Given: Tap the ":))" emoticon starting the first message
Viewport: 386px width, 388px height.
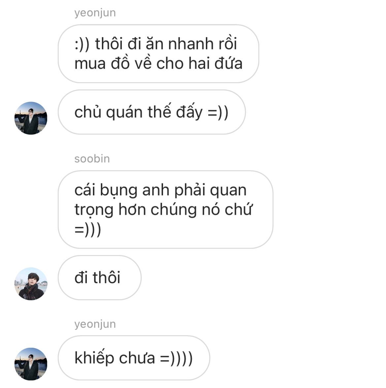Looking at the screenshot, I should pos(82,45).
